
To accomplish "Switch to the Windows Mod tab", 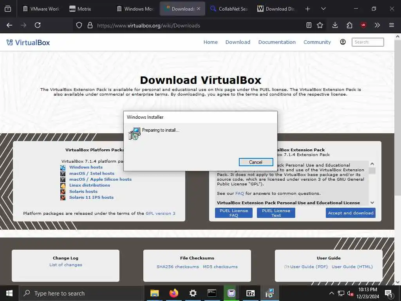I will pyautogui.click(x=135, y=9).
